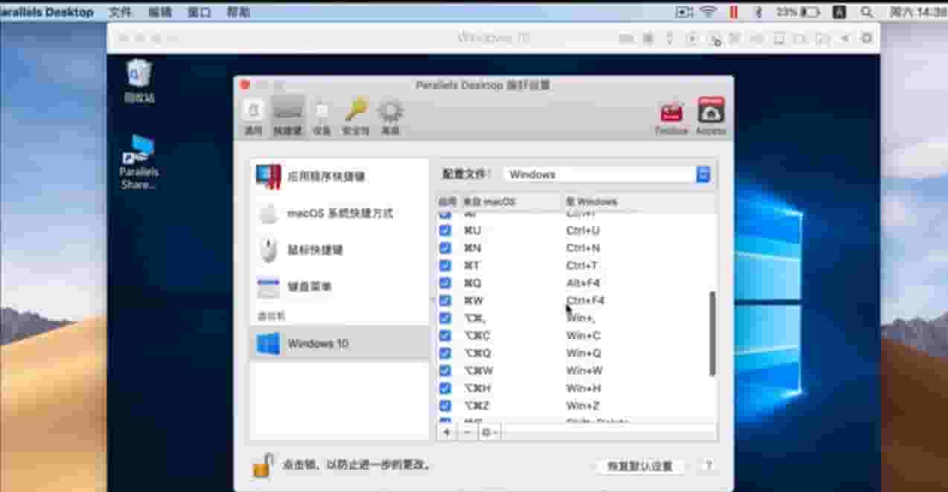Select the 设备 (Devices) preferences icon
Viewport: 948px width, 492px height.
(321, 117)
